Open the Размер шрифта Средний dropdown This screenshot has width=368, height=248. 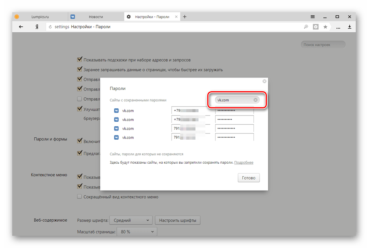coord(131,220)
